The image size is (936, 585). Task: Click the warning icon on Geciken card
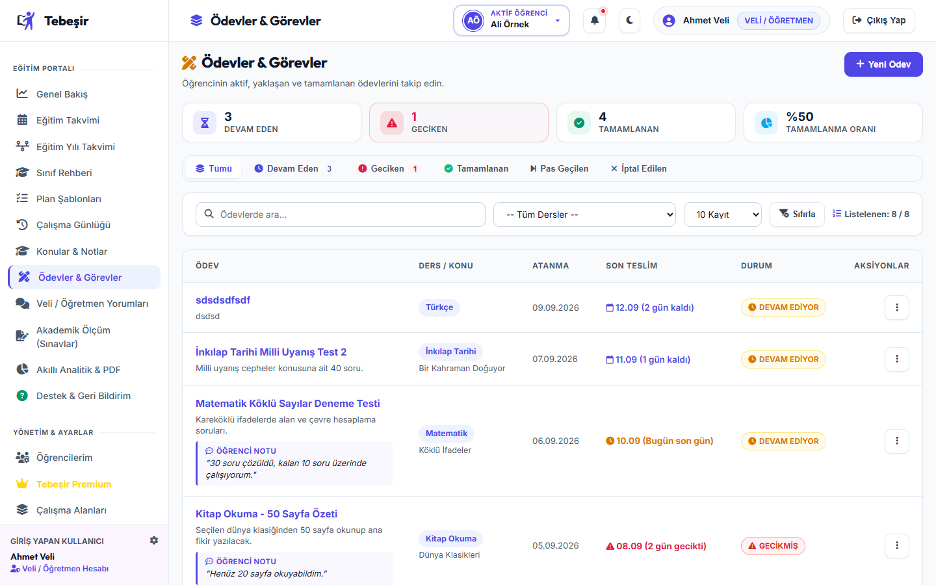(392, 123)
